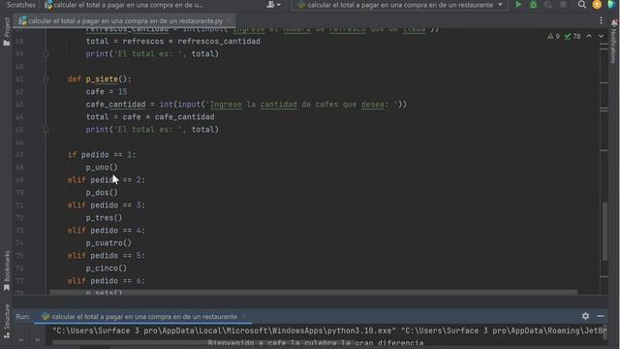Click 'total = cafe * cafe_cantidad' line
Screen dimensions: 620x349
[150, 117]
